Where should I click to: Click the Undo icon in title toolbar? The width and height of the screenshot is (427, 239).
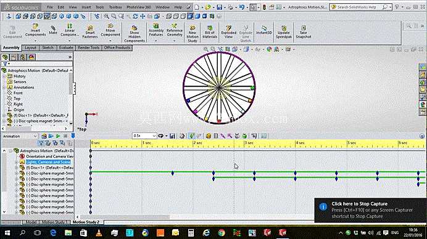click(x=242, y=7)
